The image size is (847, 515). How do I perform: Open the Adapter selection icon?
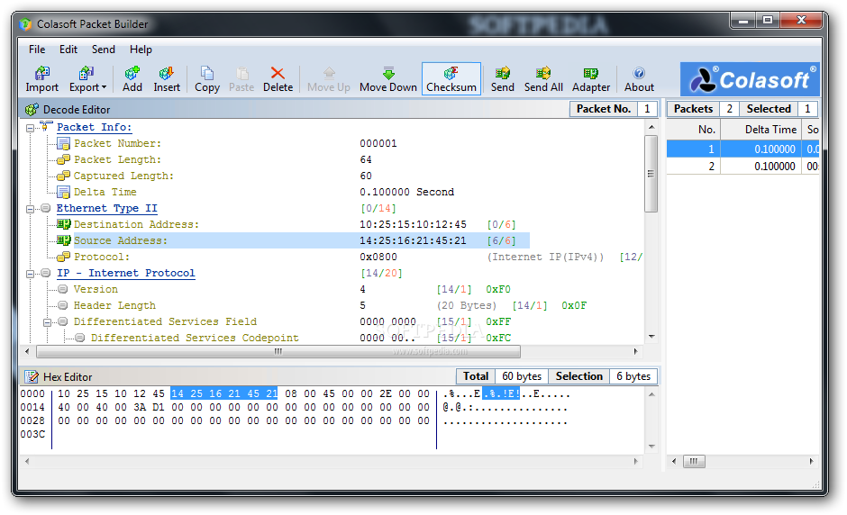point(590,73)
